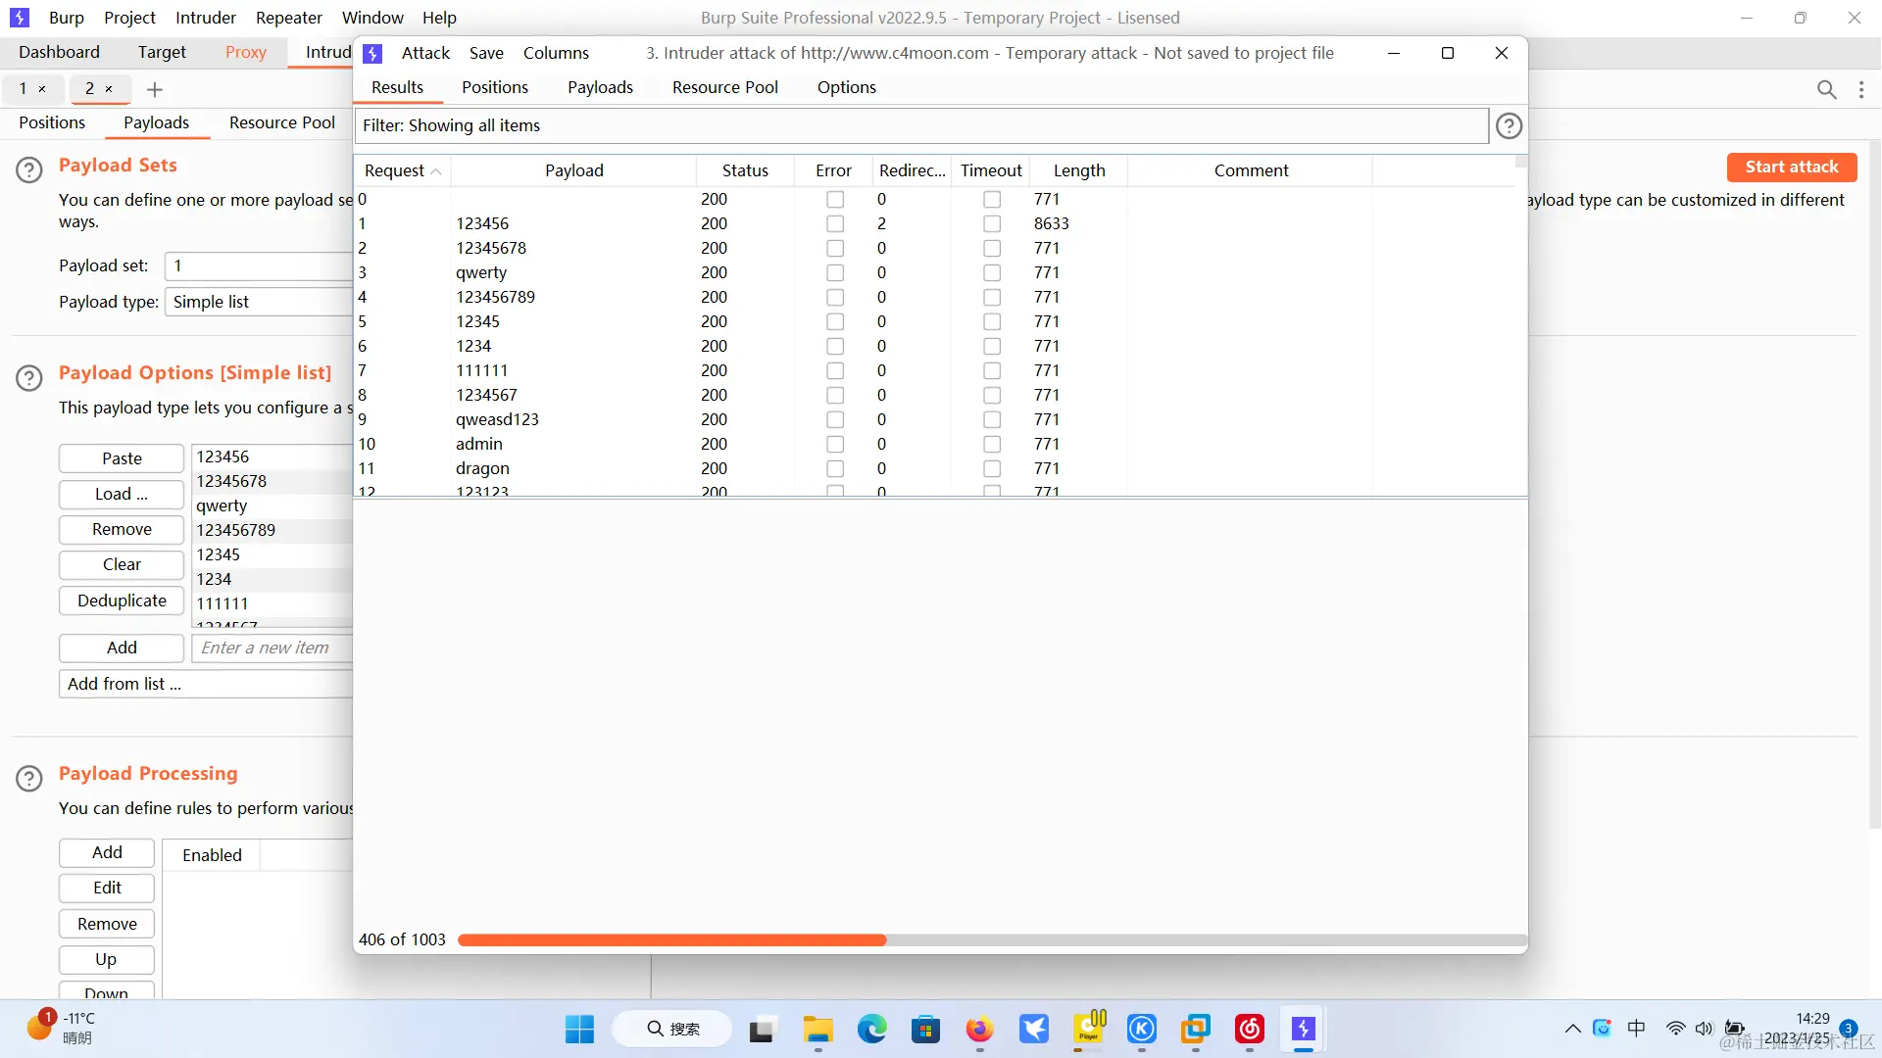Add a new Intruder tab with plus icon
This screenshot has height=1058, width=1882.
click(x=154, y=90)
